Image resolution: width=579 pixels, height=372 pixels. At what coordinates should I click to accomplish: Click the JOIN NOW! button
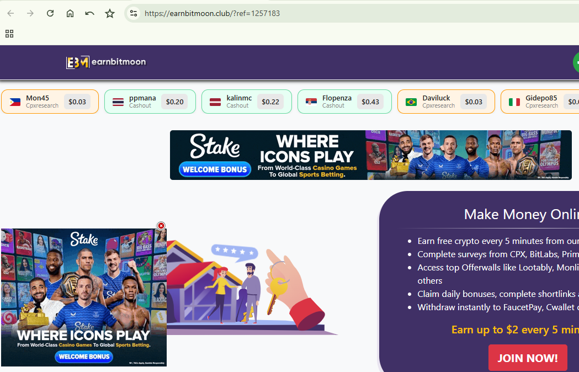point(528,358)
